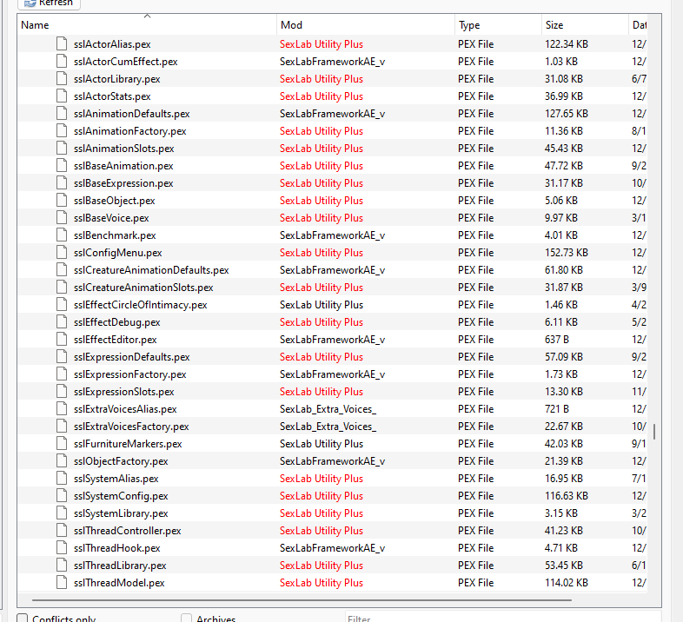
Task: Click the file icon beside sslActorLibrary.pex
Action: pos(62,79)
